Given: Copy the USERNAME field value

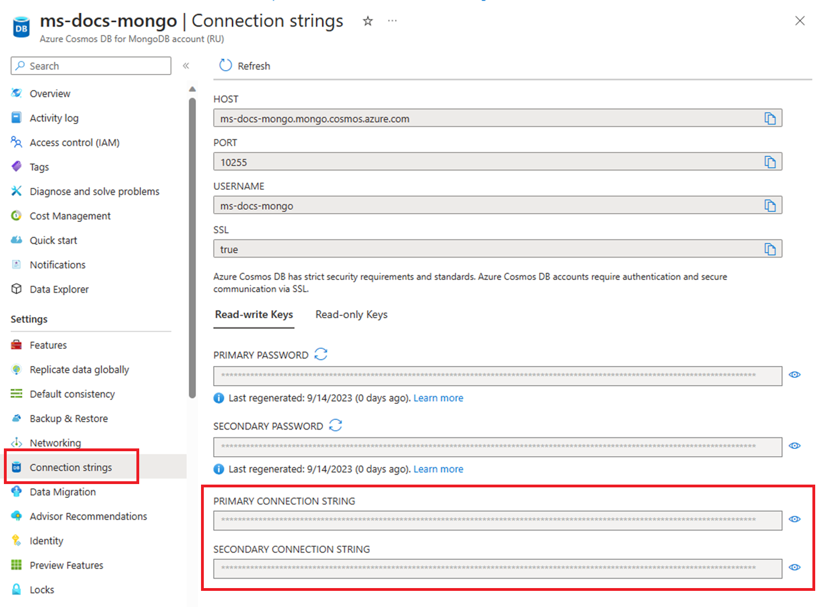Looking at the screenshot, I should 770,206.
